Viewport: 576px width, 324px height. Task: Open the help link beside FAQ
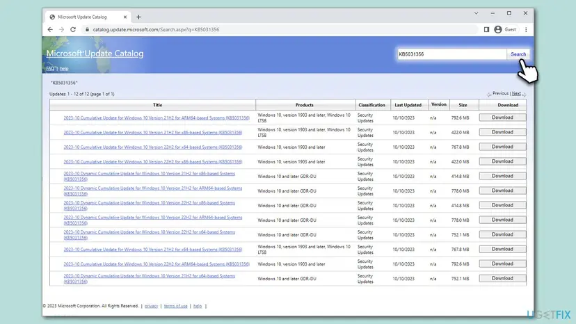[64, 68]
